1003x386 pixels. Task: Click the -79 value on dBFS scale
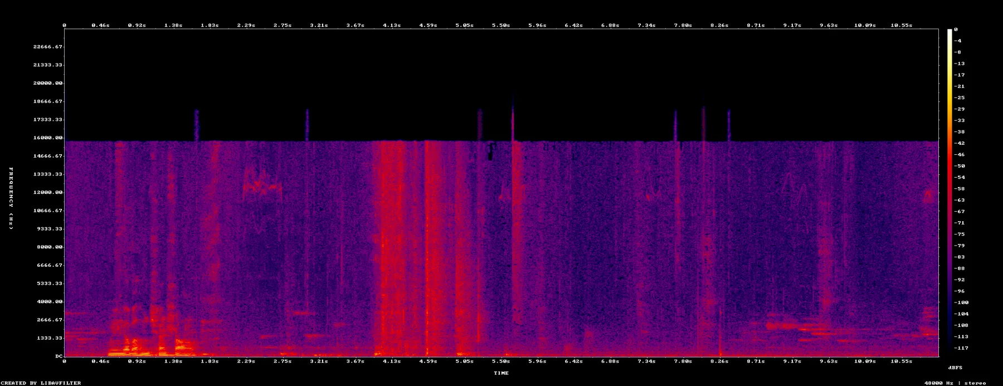pos(960,246)
